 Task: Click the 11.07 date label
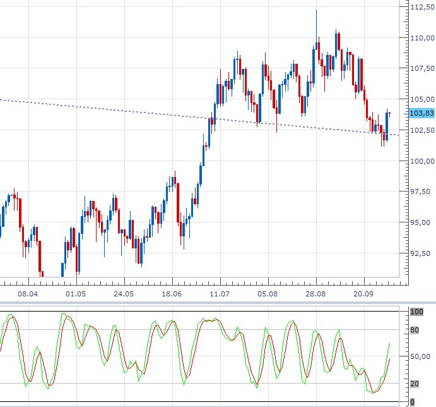(x=220, y=294)
